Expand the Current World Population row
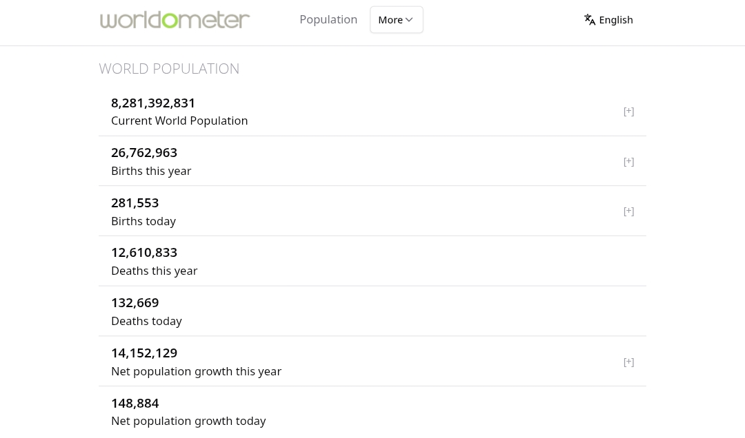The image size is (745, 438). [x=628, y=111]
